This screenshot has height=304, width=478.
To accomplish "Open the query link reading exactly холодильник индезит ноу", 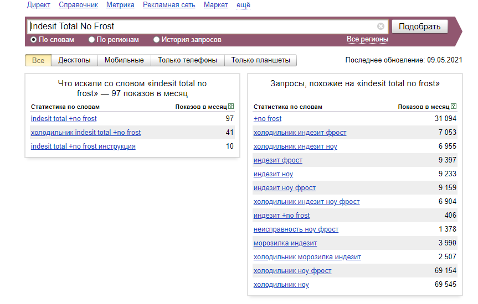I will click(295, 146).
